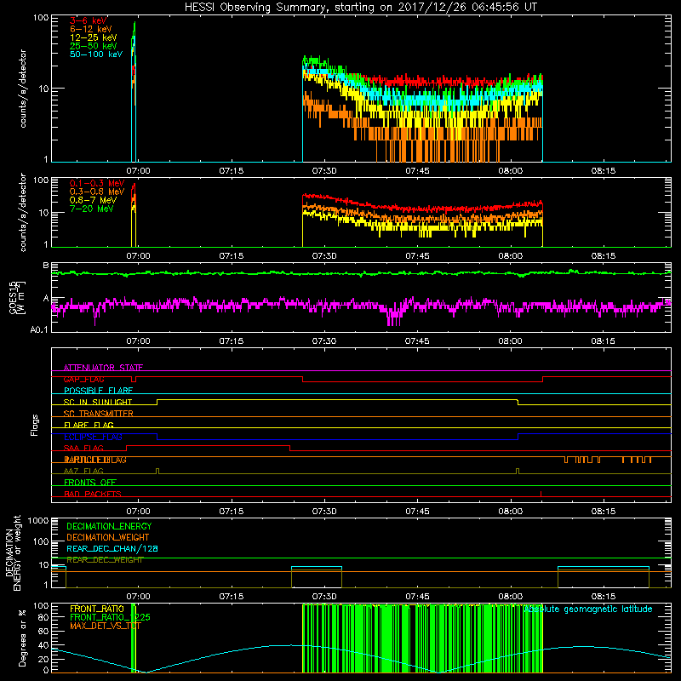Click the '0.8-7 MeV' legend label
Screen dimensions: 681x681
point(93,200)
